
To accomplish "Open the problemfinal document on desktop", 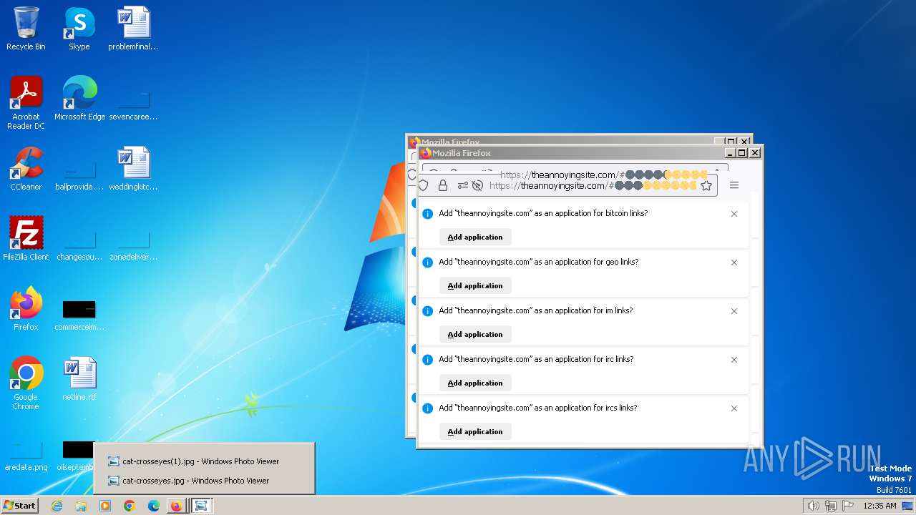I will (133, 29).
